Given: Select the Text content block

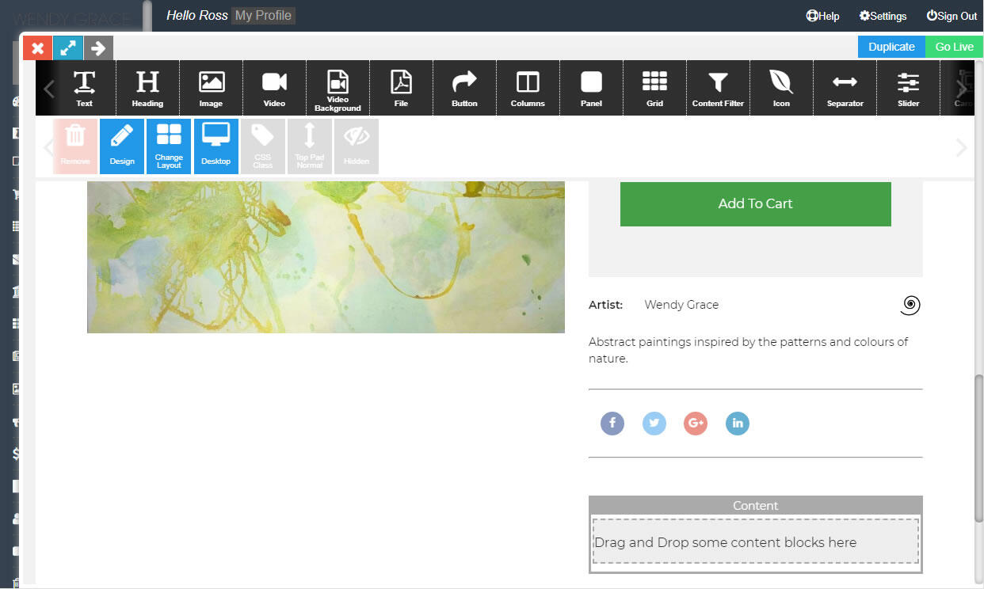Looking at the screenshot, I should point(84,88).
